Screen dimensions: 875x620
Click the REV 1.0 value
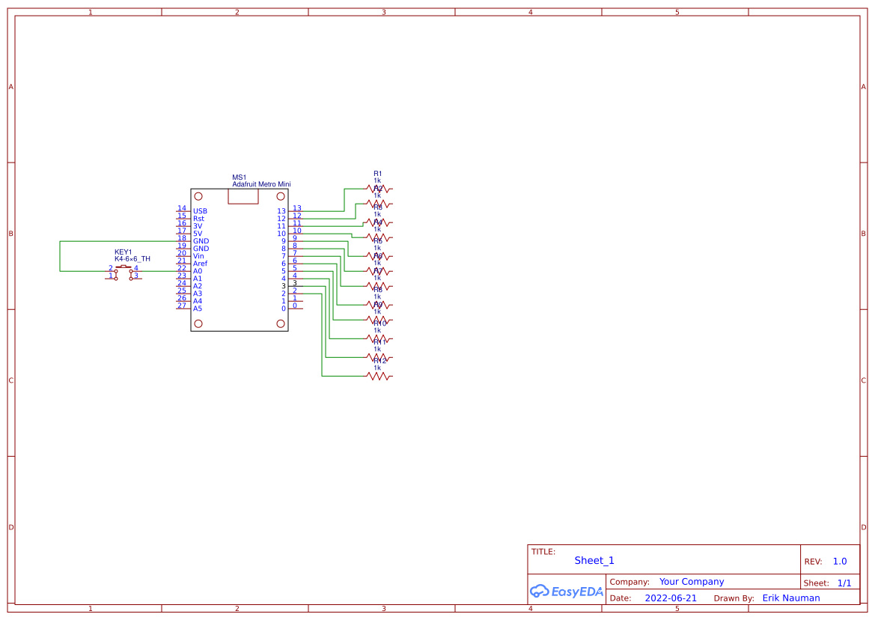click(839, 561)
